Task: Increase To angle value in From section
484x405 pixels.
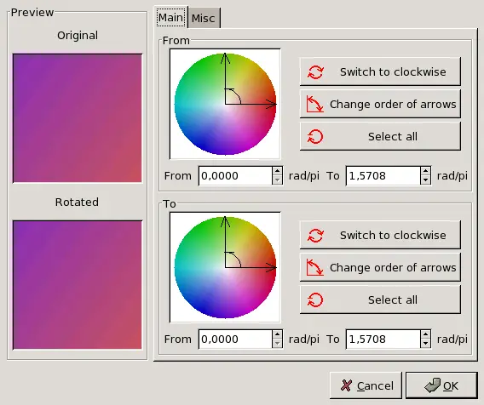Action: [426, 171]
